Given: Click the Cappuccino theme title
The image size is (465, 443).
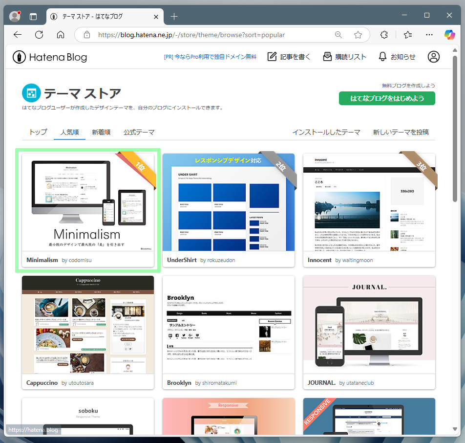Looking at the screenshot, I should pyautogui.click(x=42, y=383).
